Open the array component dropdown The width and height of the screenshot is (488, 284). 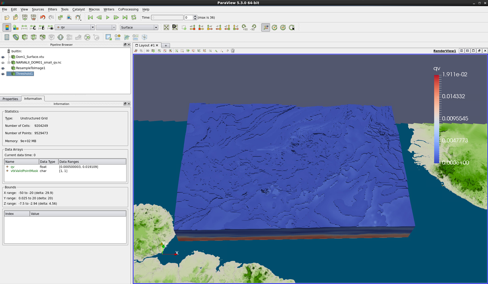[x=106, y=27]
